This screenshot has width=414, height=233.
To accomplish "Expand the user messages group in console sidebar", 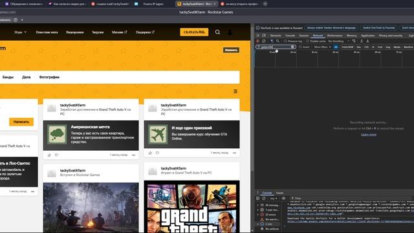I will pyautogui.click(x=258, y=210).
